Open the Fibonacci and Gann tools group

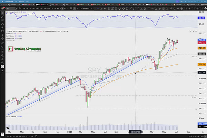coord(2,20)
